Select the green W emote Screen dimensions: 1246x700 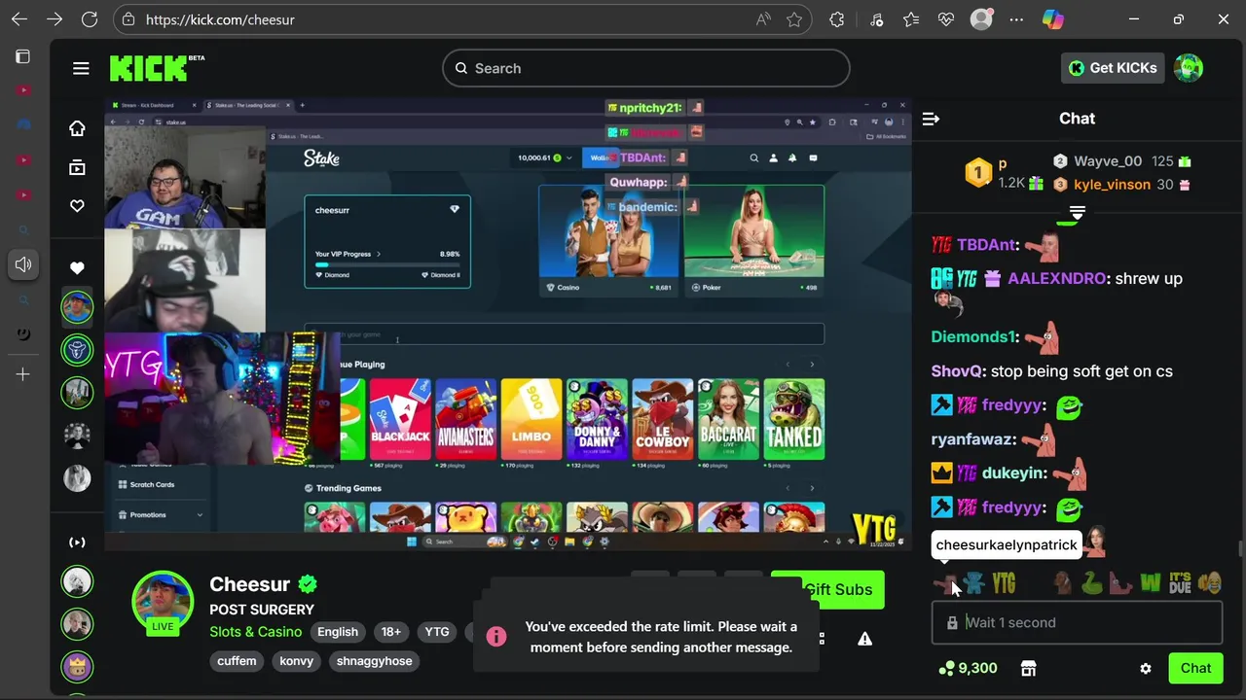(1151, 582)
